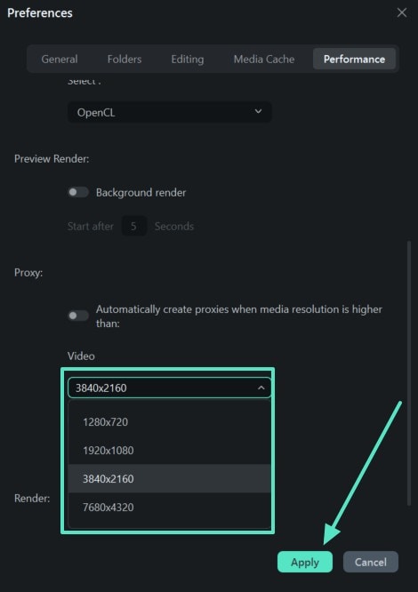The image size is (418, 592).
Task: Go to the Editing tab
Action: (x=188, y=59)
